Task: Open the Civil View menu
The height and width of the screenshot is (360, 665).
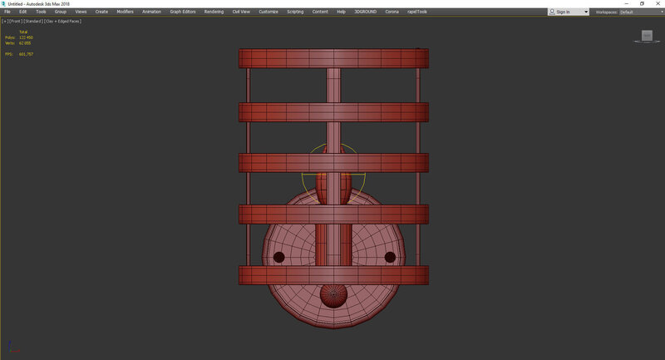Action: pos(242,12)
